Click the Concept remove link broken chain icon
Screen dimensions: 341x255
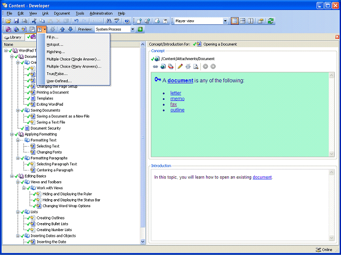pos(188,66)
